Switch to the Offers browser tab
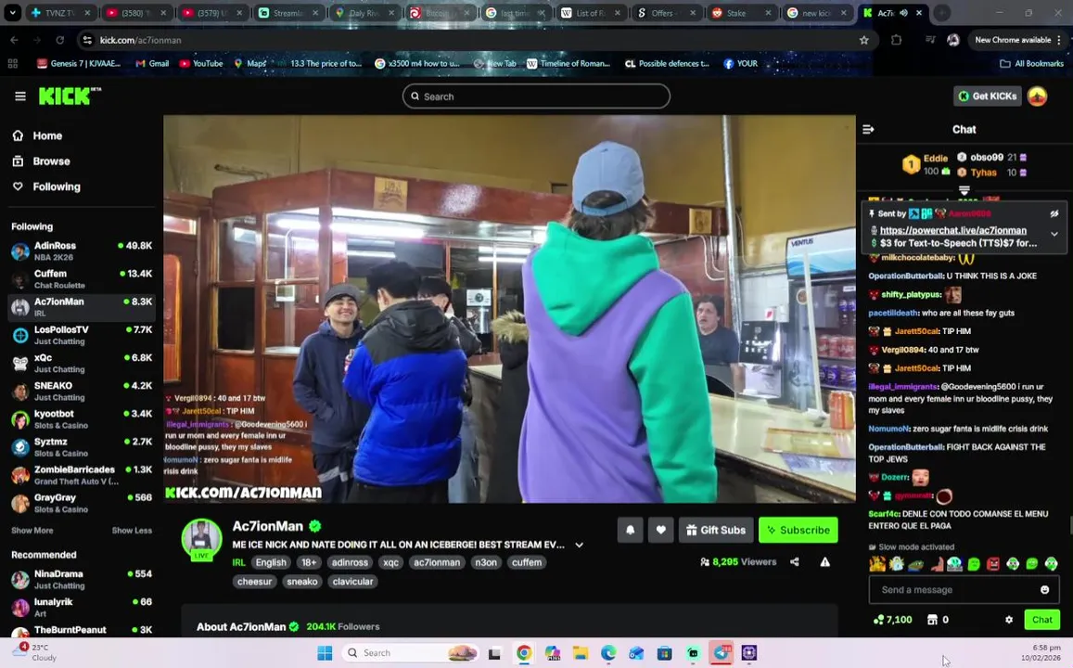 [667, 13]
